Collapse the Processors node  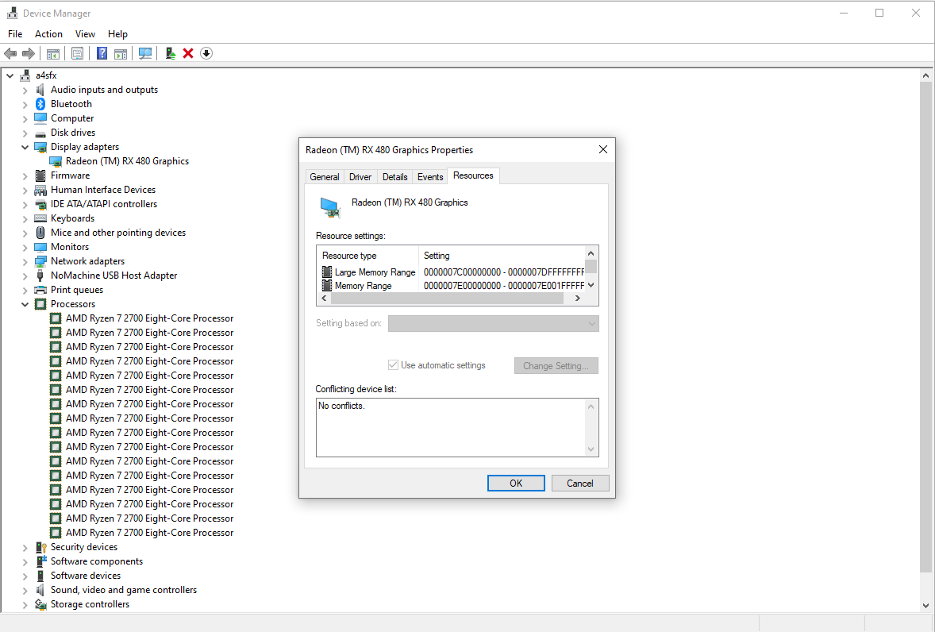(x=25, y=305)
